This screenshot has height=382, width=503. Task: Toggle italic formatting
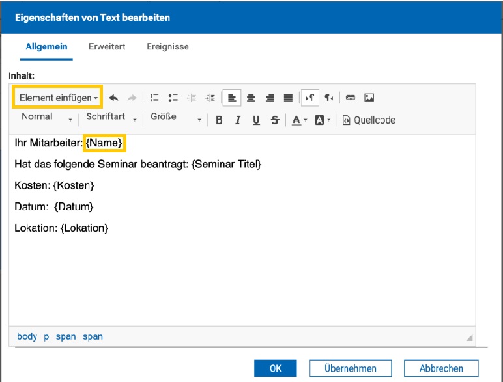point(238,120)
